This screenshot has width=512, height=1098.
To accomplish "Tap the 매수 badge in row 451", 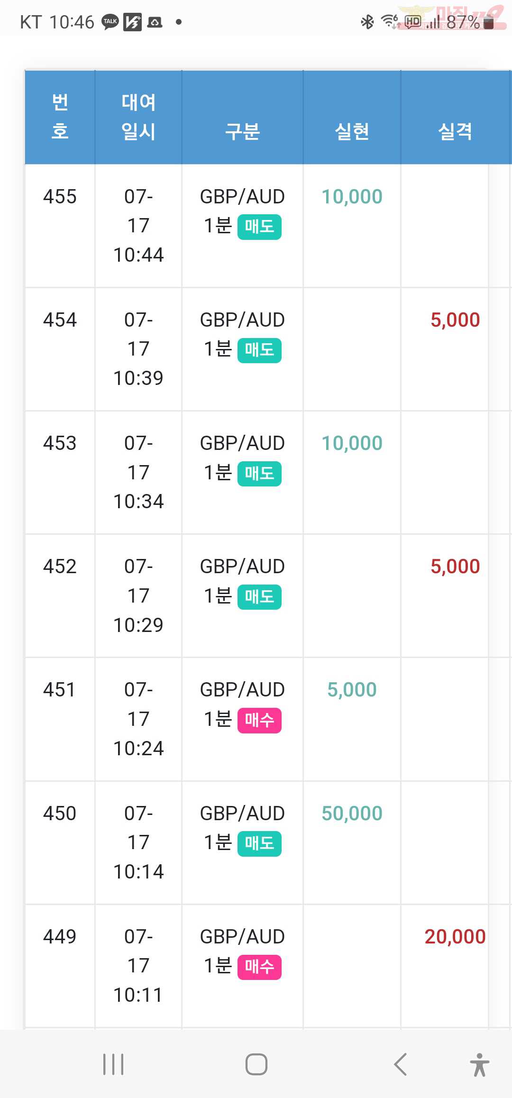I will tap(259, 720).
